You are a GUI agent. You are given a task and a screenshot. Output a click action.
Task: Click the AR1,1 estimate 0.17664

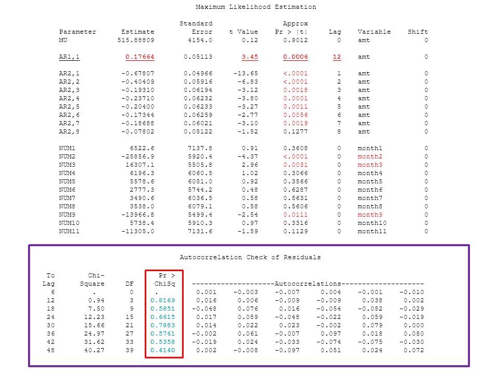[x=140, y=57]
